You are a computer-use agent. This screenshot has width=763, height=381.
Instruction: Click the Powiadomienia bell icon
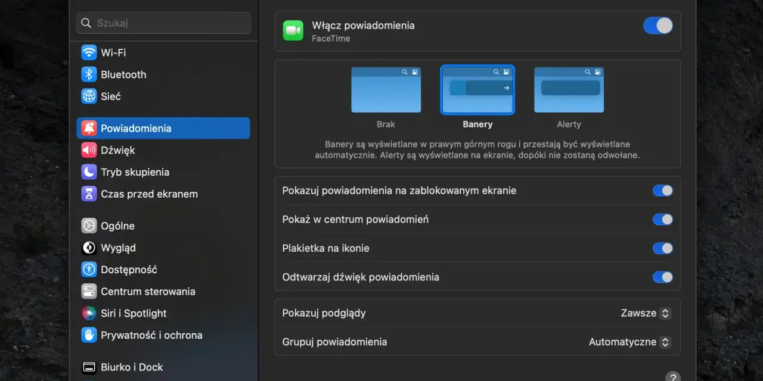pos(89,128)
